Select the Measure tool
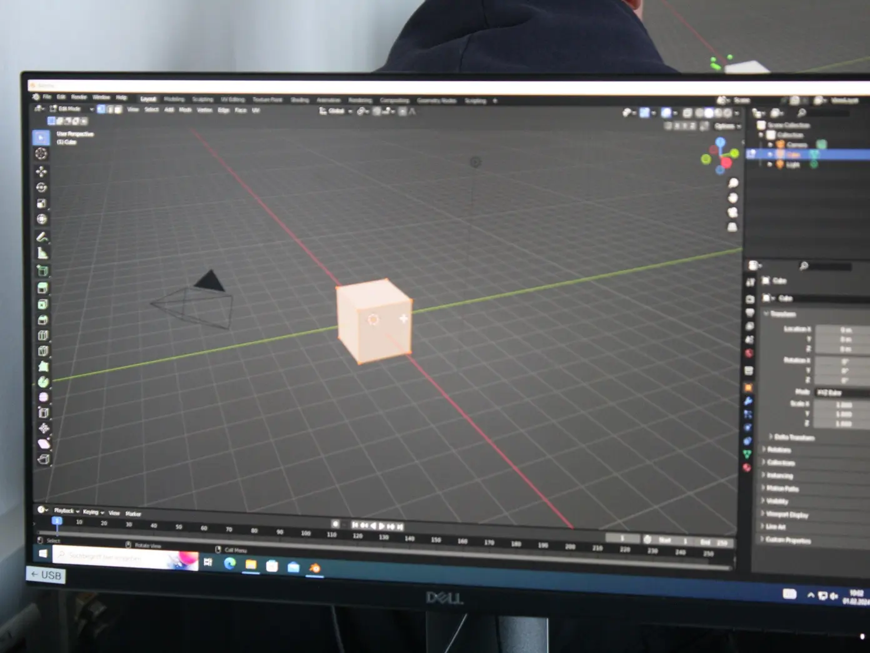 pos(42,253)
